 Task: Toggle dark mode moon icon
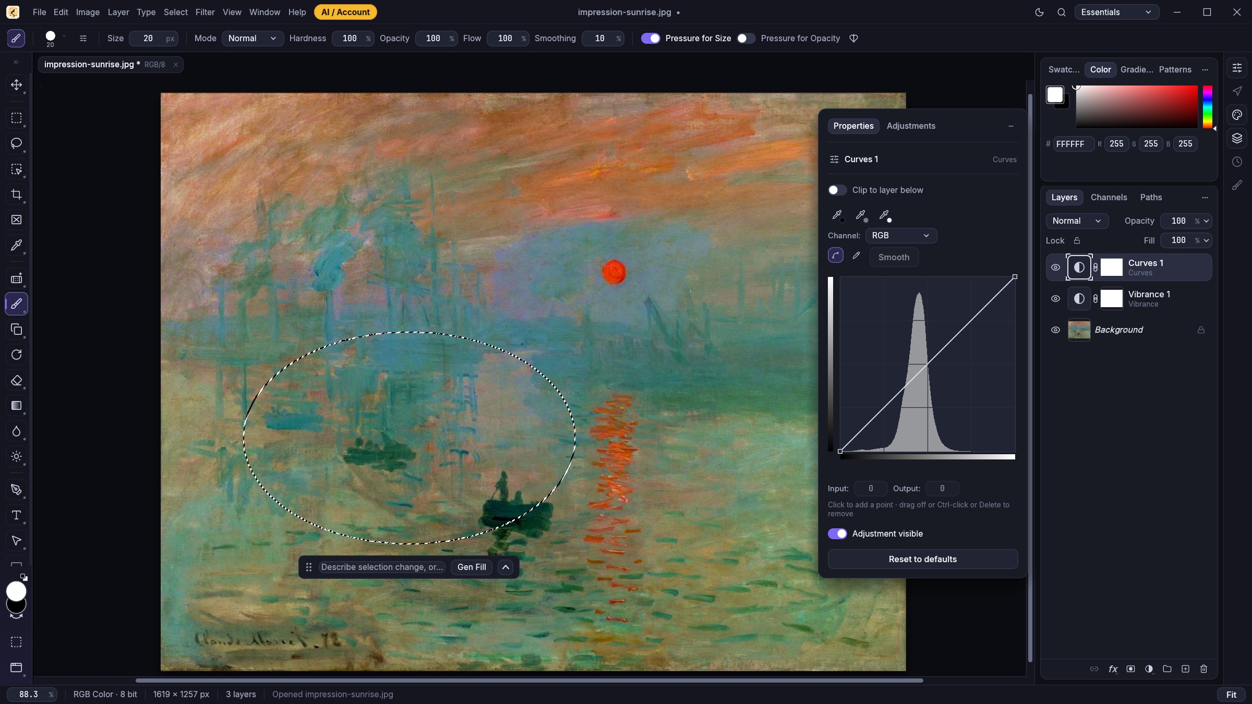pos(1039,12)
